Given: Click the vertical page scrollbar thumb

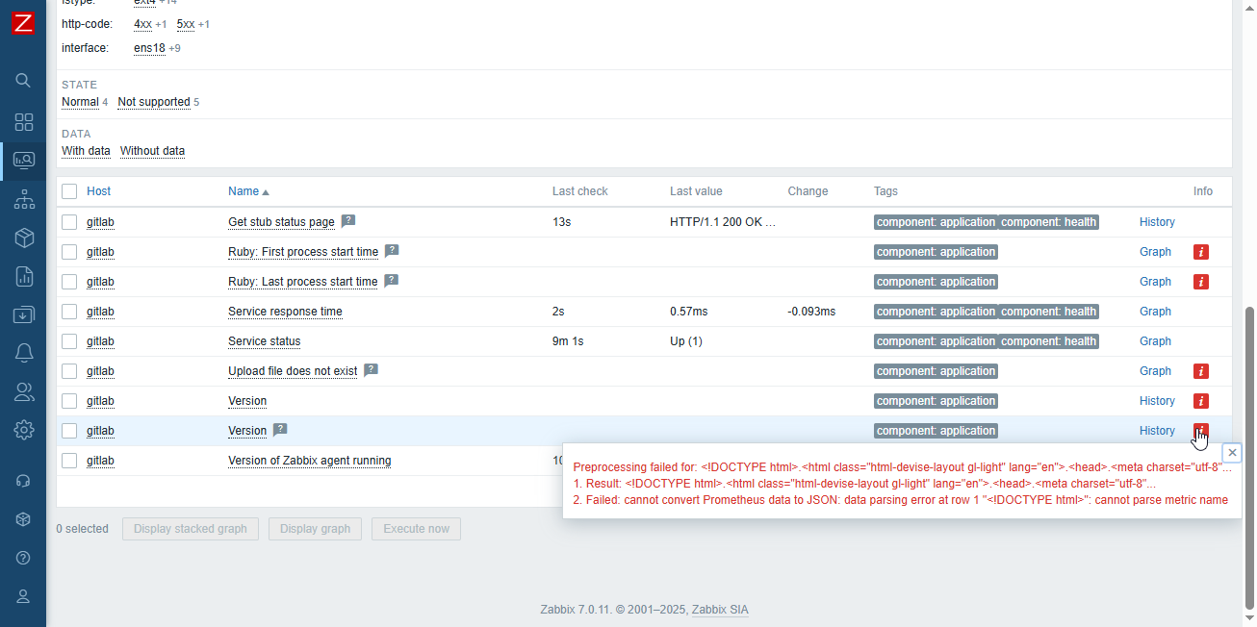Looking at the screenshot, I should click(1249, 458).
